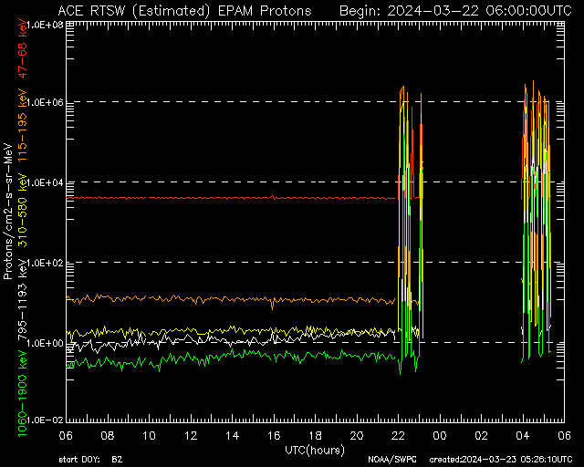Click the UTC(hours) axis title
Viewport: 584px width, 467px height.
[315, 451]
